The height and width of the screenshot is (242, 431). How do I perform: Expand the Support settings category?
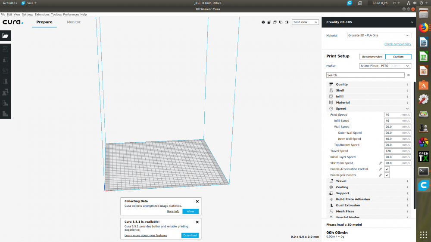coord(369,193)
